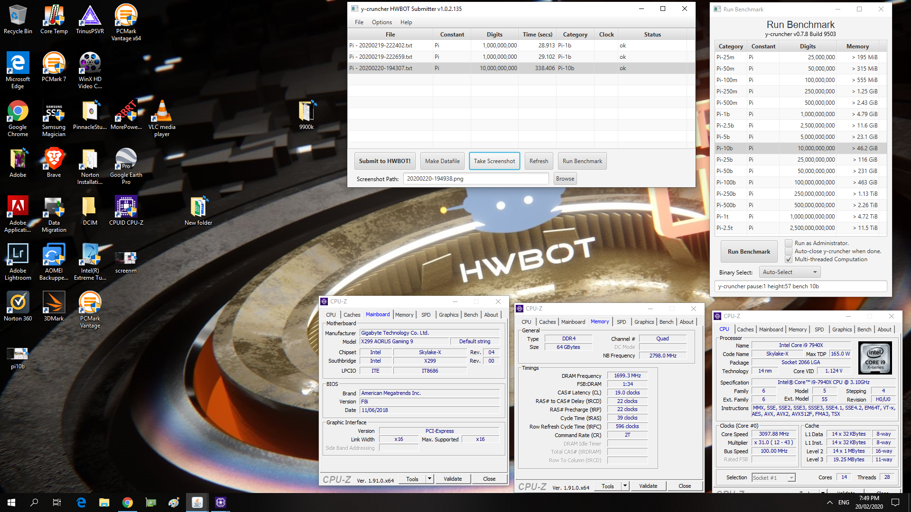Uncheck Multi-threaded Computation

click(789, 259)
